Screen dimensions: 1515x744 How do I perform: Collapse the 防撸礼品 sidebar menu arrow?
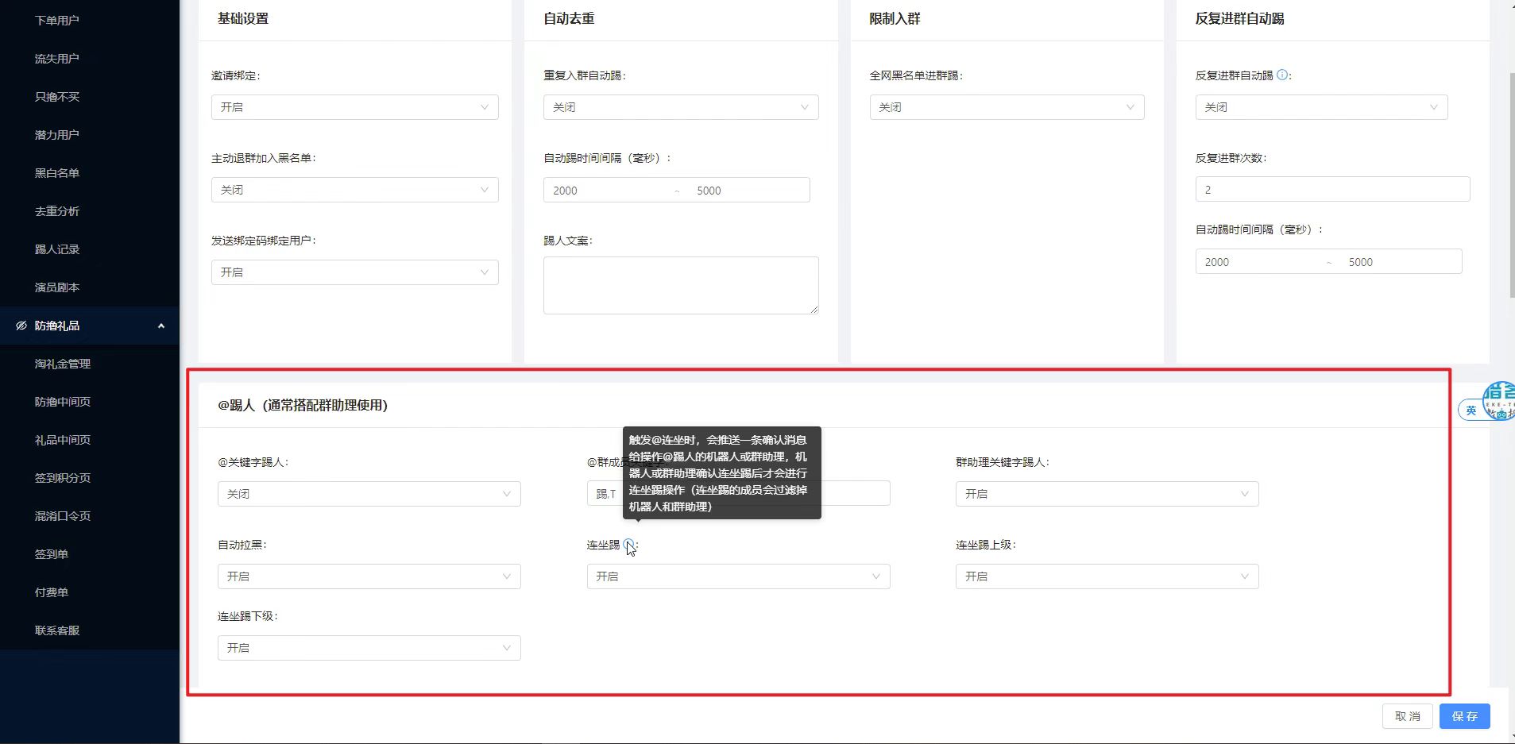tap(161, 326)
